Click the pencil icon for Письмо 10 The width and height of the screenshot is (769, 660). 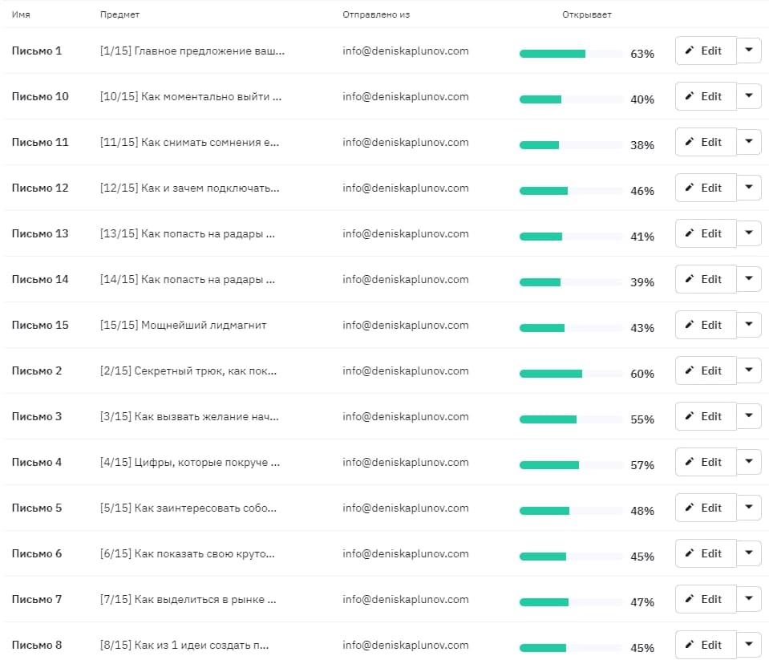689,95
